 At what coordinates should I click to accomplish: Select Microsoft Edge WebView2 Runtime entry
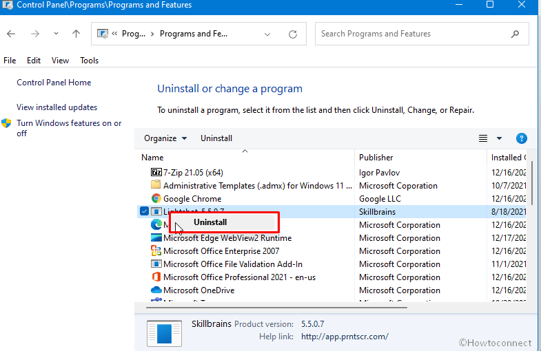(x=227, y=238)
